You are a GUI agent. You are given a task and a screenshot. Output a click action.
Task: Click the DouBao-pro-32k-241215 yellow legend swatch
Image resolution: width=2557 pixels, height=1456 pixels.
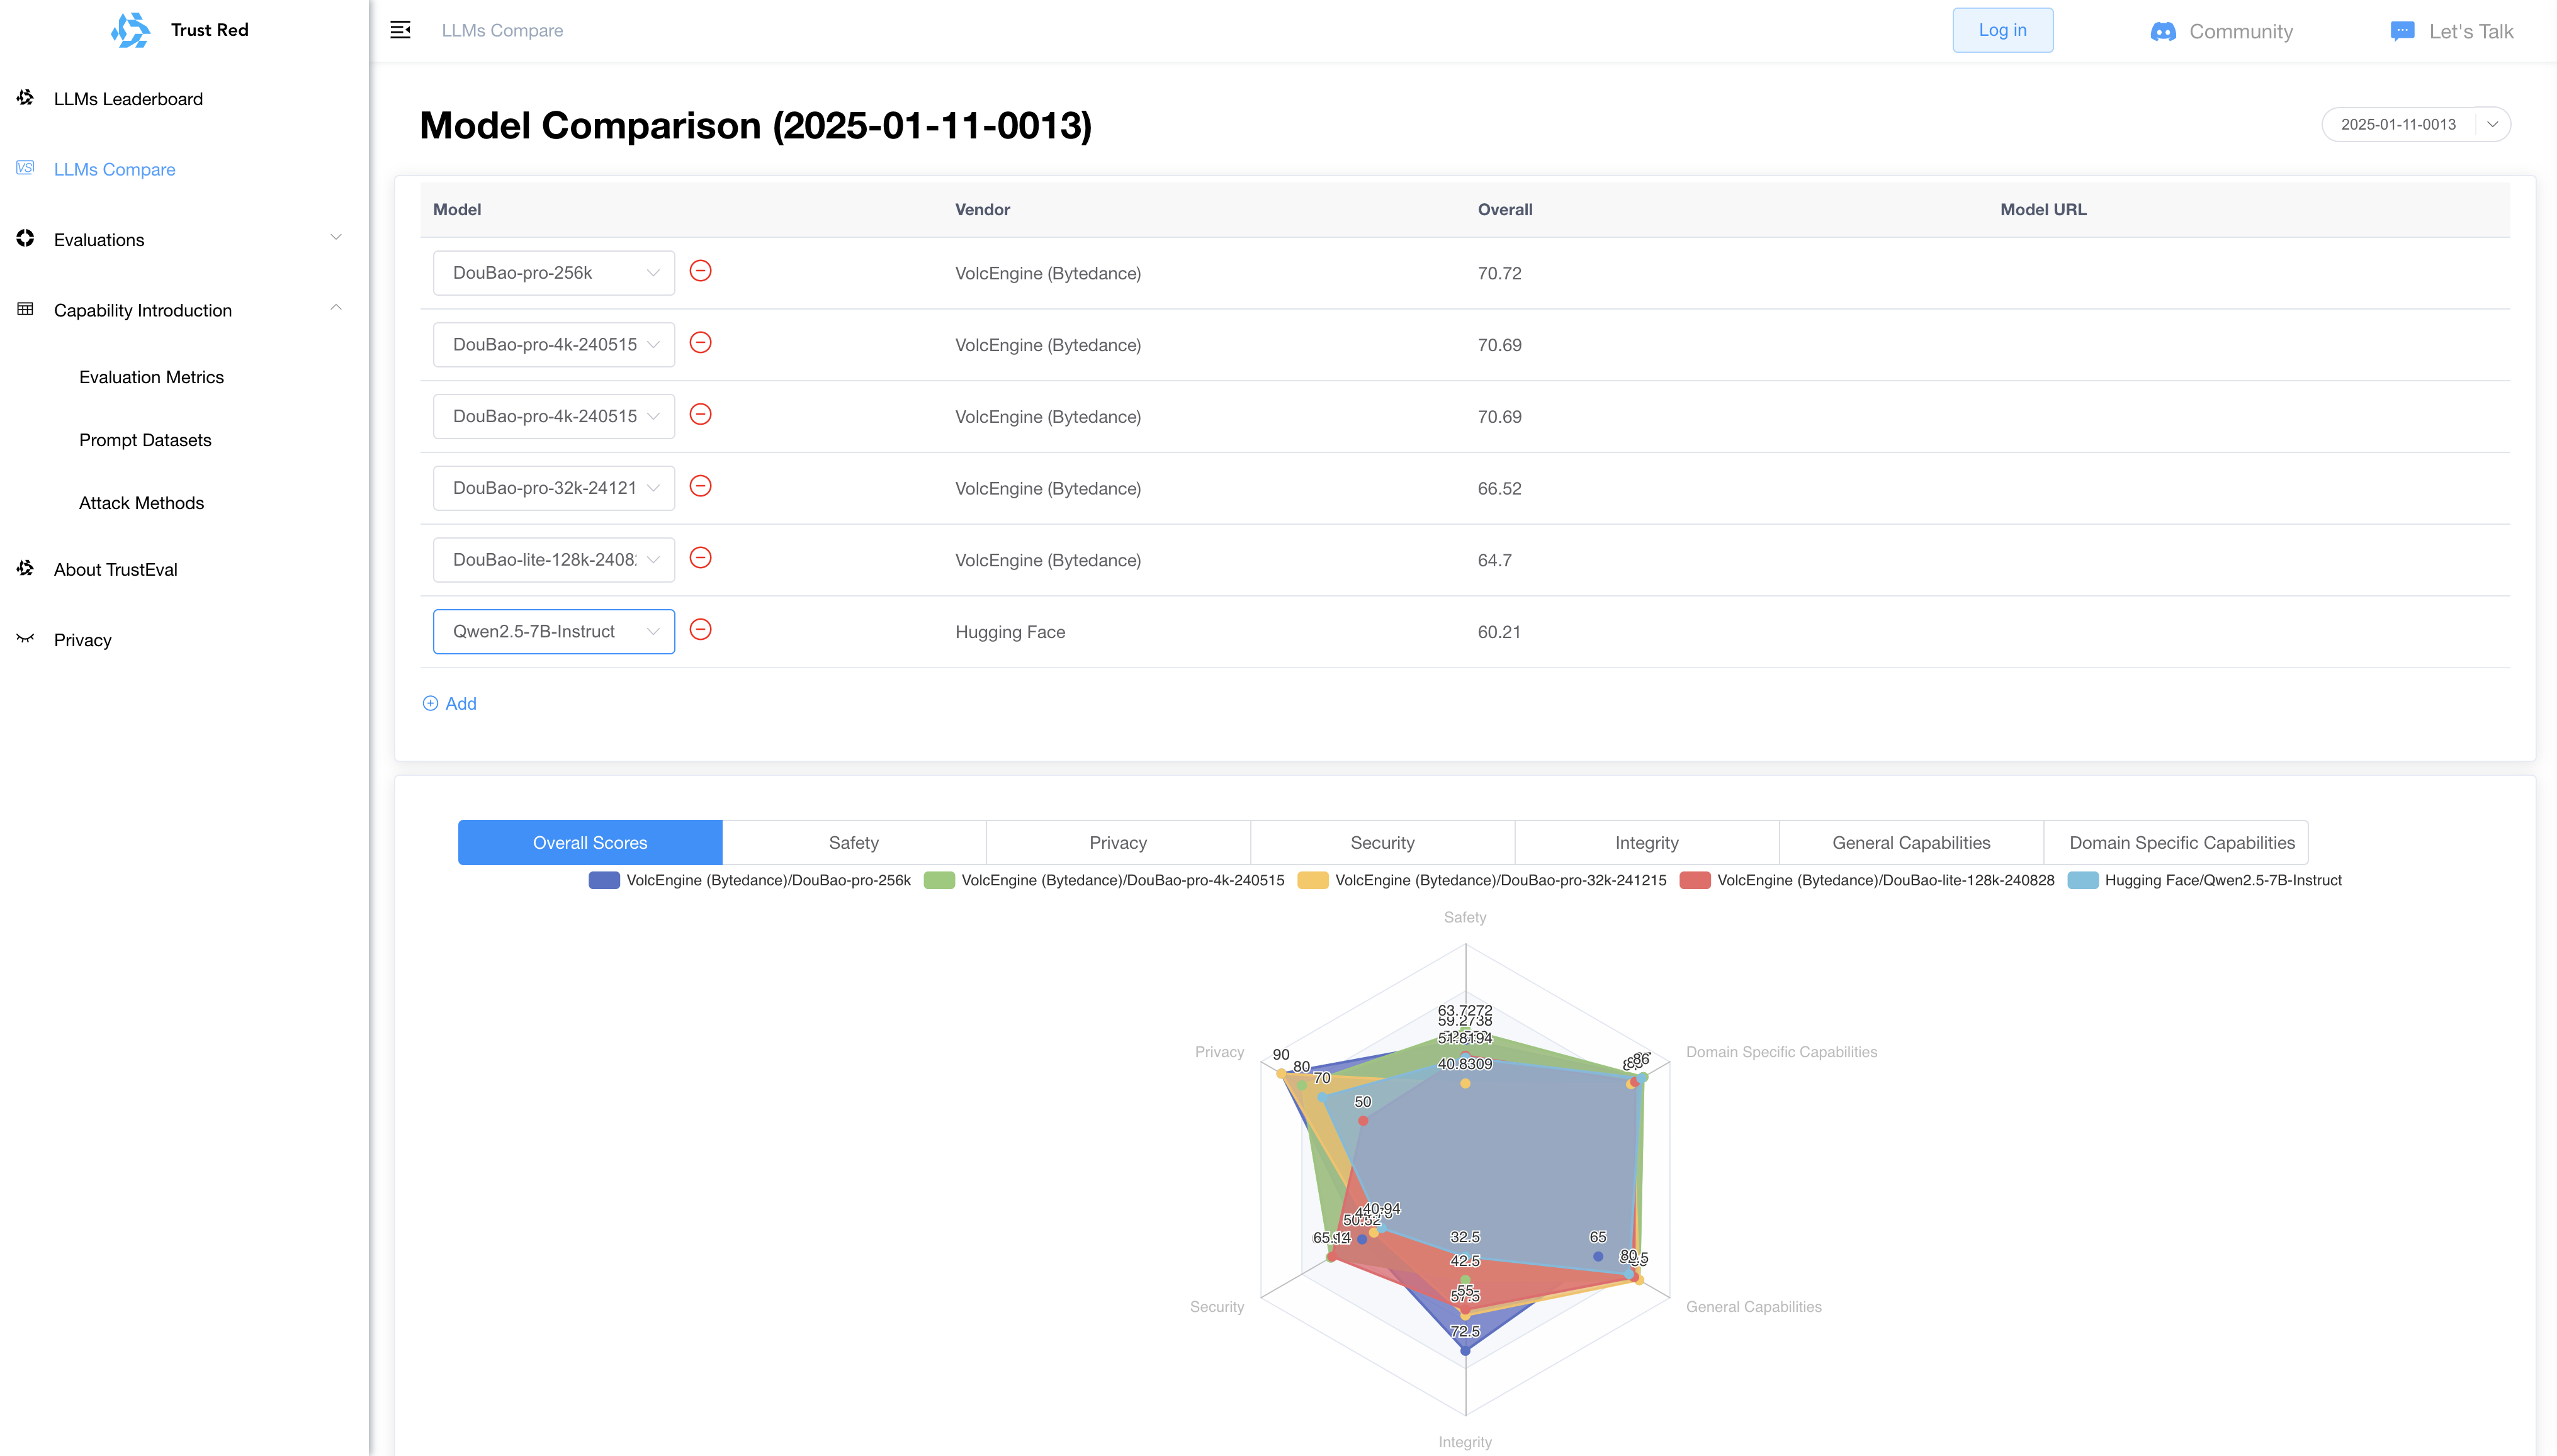point(1312,880)
